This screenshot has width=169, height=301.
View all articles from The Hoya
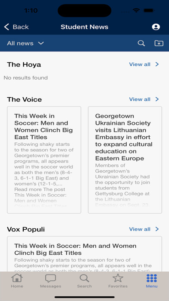click(x=140, y=64)
